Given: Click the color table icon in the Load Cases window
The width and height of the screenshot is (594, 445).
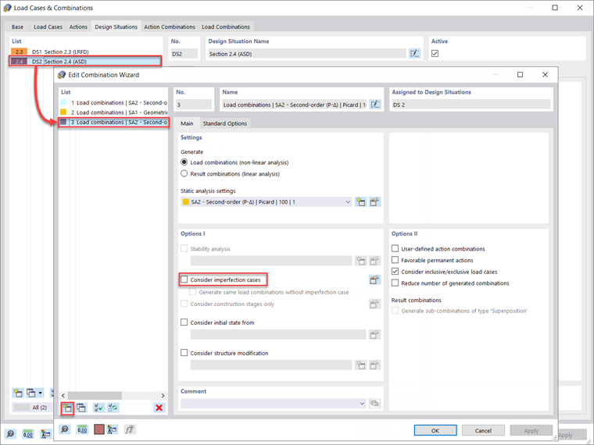Looking at the screenshot, I should pos(45,434).
